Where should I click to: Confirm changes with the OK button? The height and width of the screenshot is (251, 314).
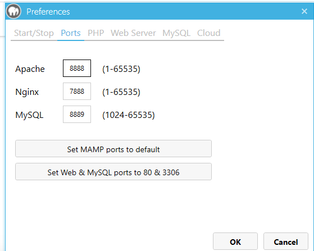235,241
